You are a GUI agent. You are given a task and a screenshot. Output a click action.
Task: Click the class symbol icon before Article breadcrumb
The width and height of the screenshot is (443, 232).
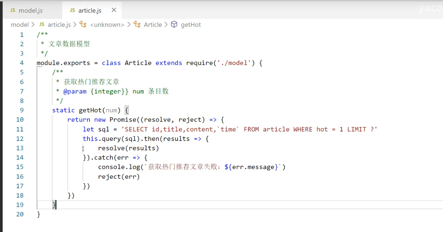(137, 25)
